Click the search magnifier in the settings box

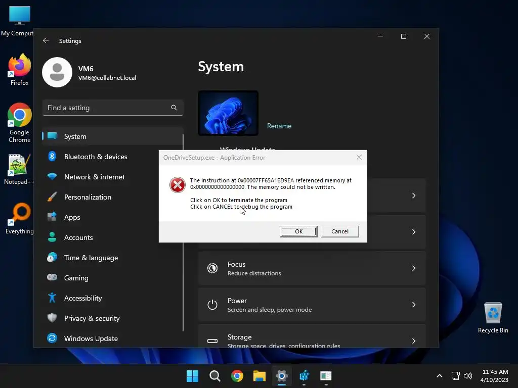[x=174, y=108]
